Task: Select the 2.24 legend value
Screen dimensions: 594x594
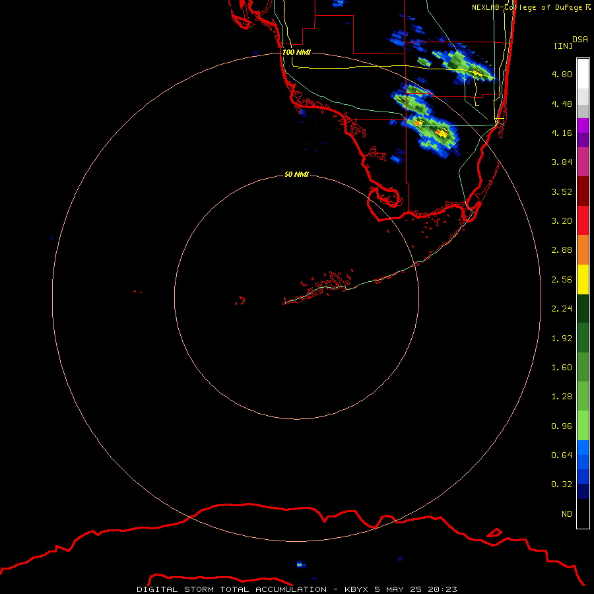Action: (x=562, y=309)
